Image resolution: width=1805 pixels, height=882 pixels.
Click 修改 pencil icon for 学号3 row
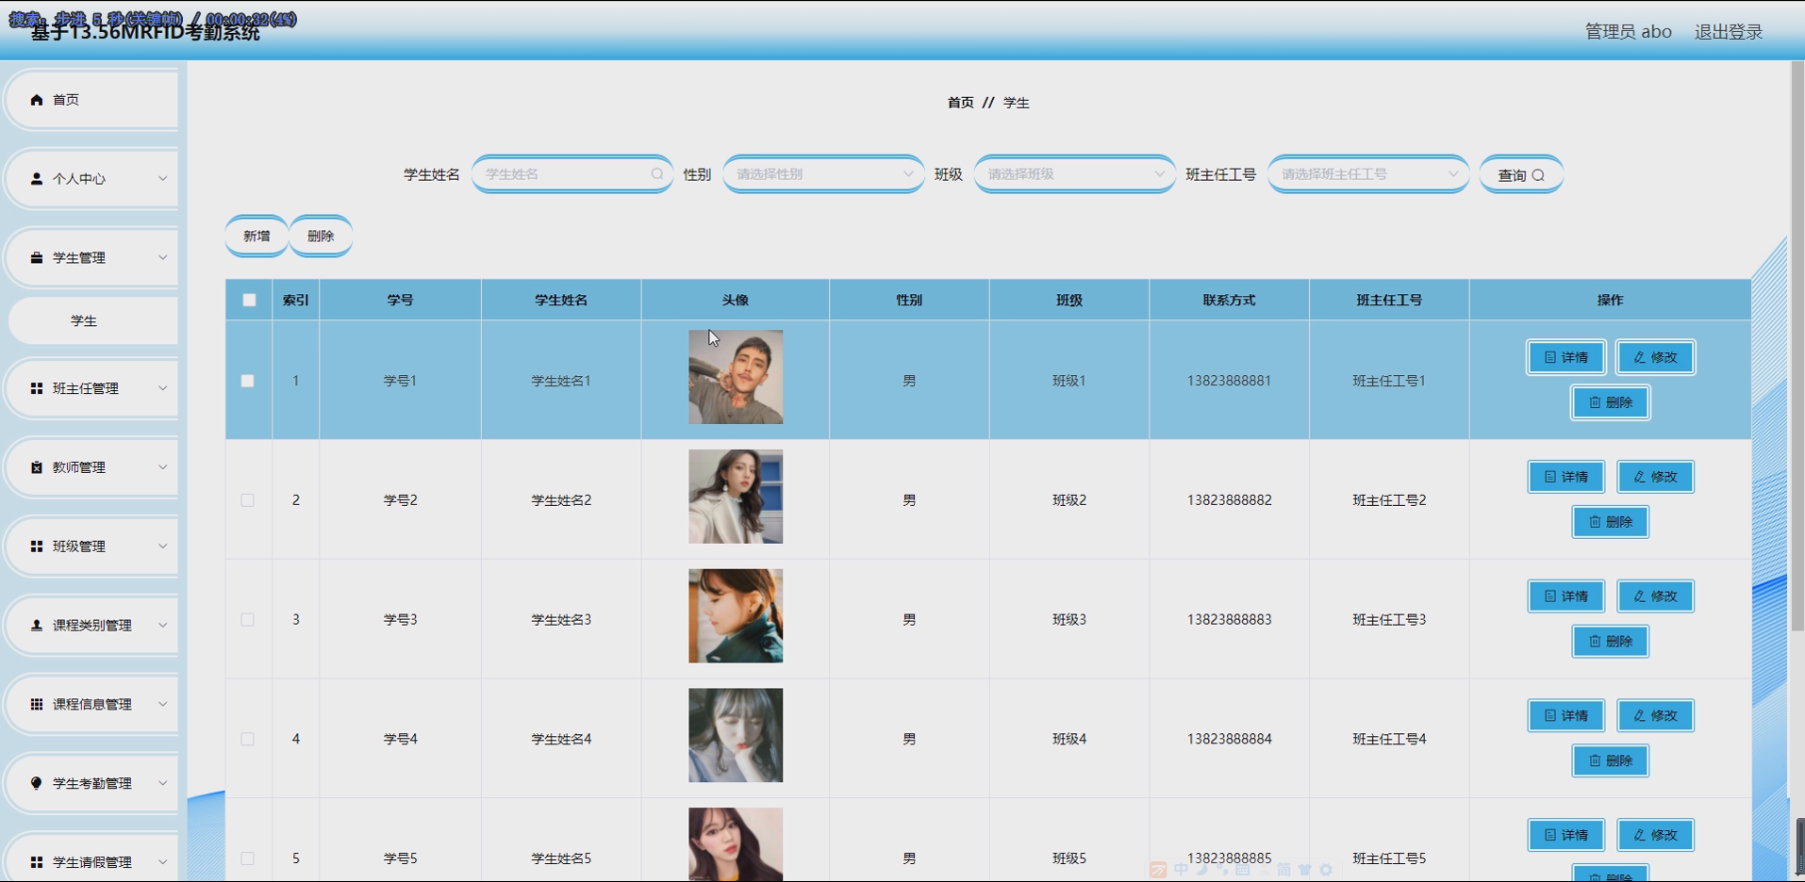click(x=1639, y=596)
